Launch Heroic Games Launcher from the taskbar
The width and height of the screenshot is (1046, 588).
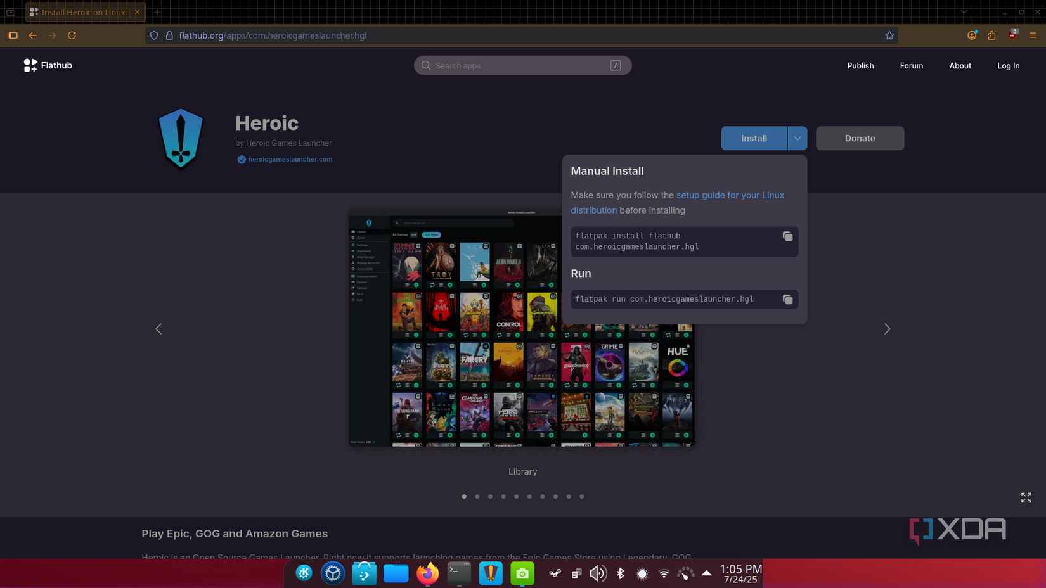coord(491,573)
